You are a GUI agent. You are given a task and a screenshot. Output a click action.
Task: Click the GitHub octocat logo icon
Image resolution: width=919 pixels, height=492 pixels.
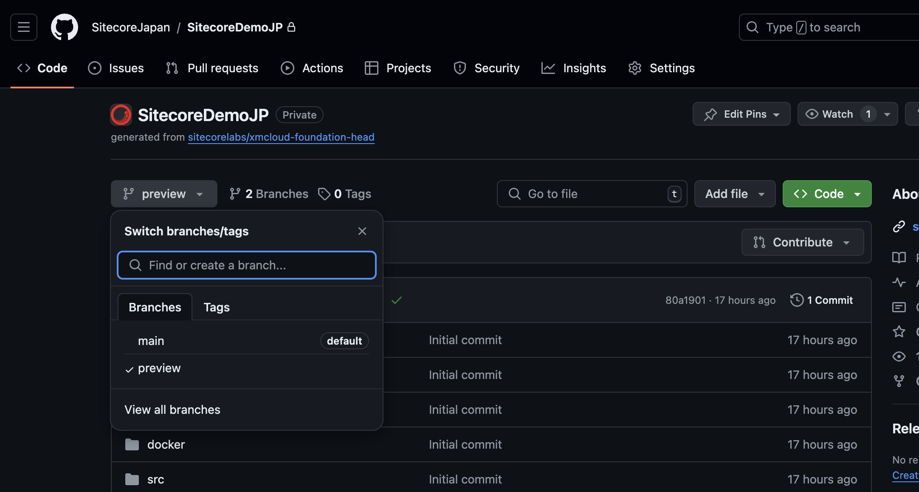click(65, 27)
